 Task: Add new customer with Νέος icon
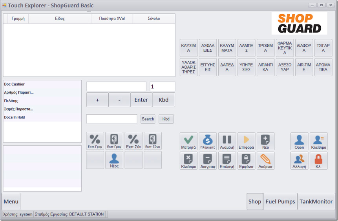click(x=114, y=160)
